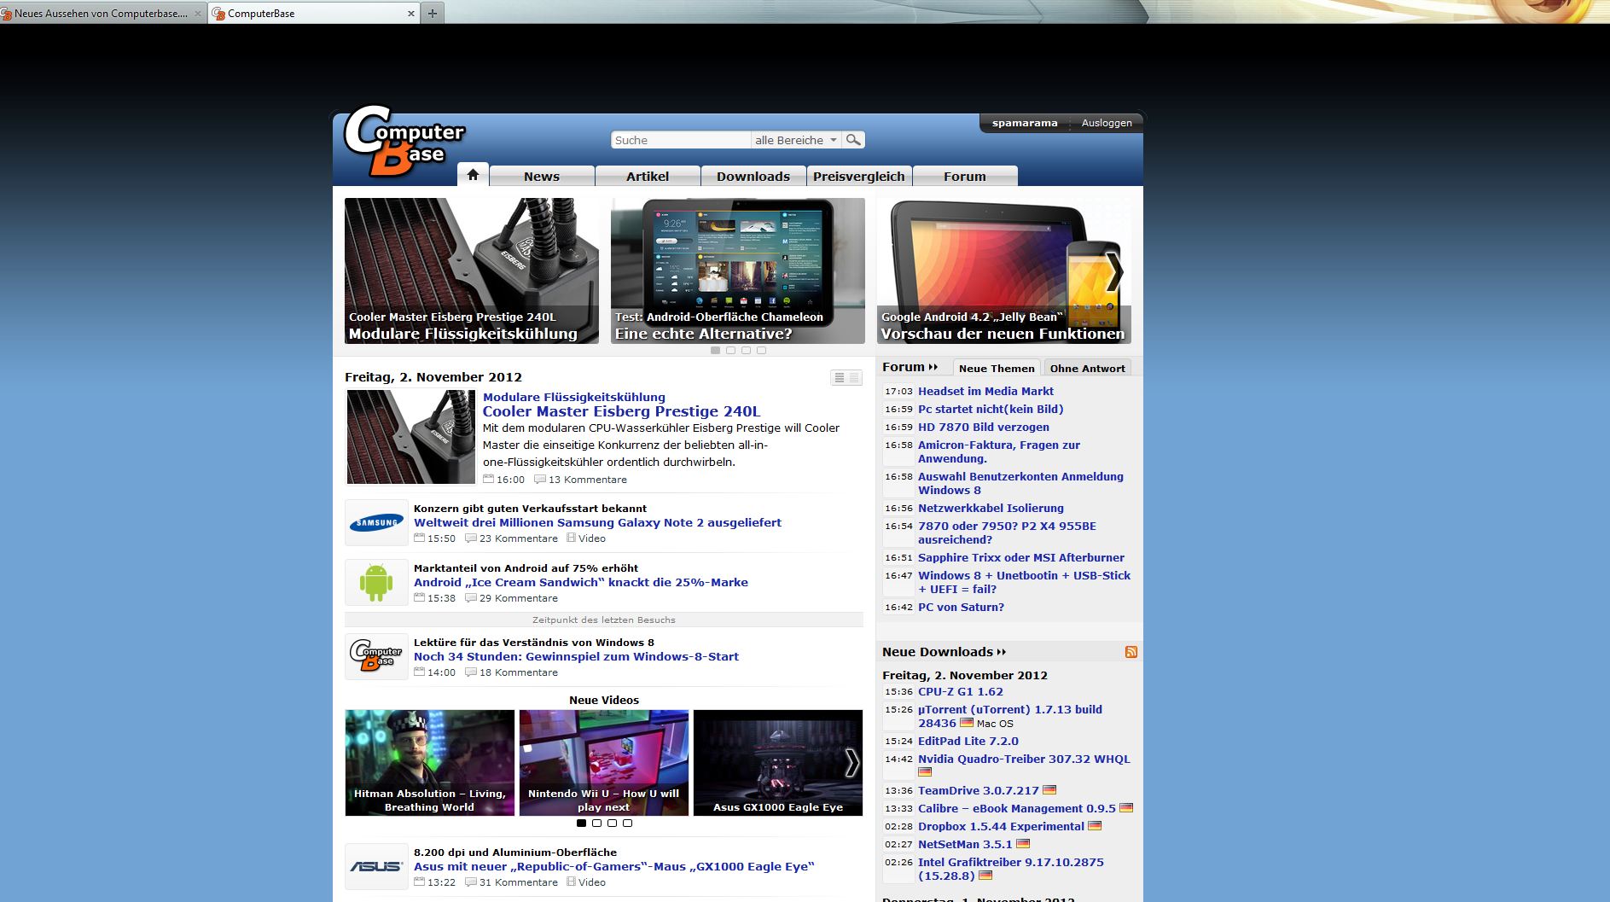Open the Artikel navigation tab
This screenshot has width=1610, height=902.
648,176
